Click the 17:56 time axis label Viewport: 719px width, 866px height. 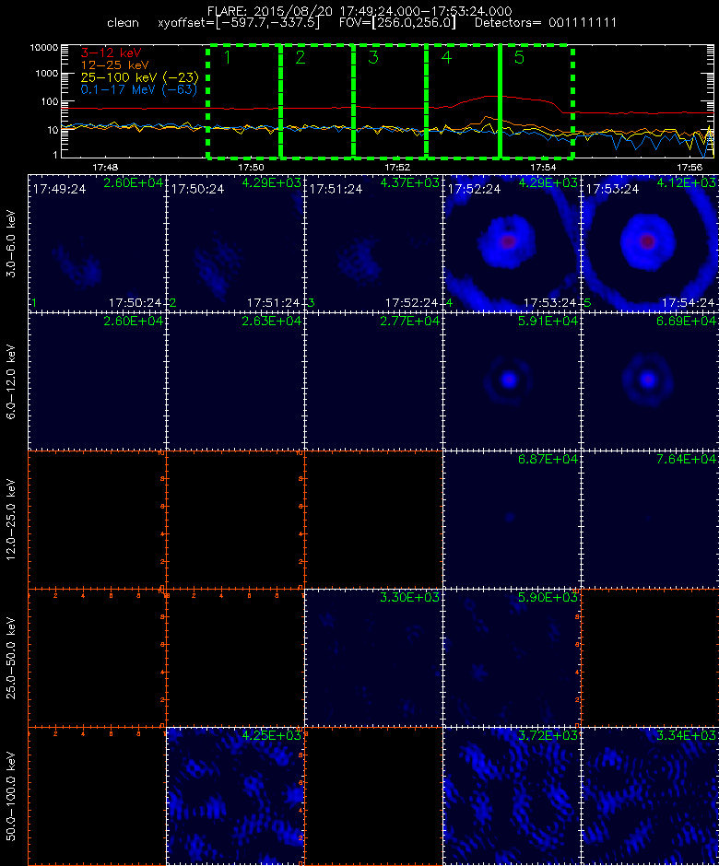690,167
